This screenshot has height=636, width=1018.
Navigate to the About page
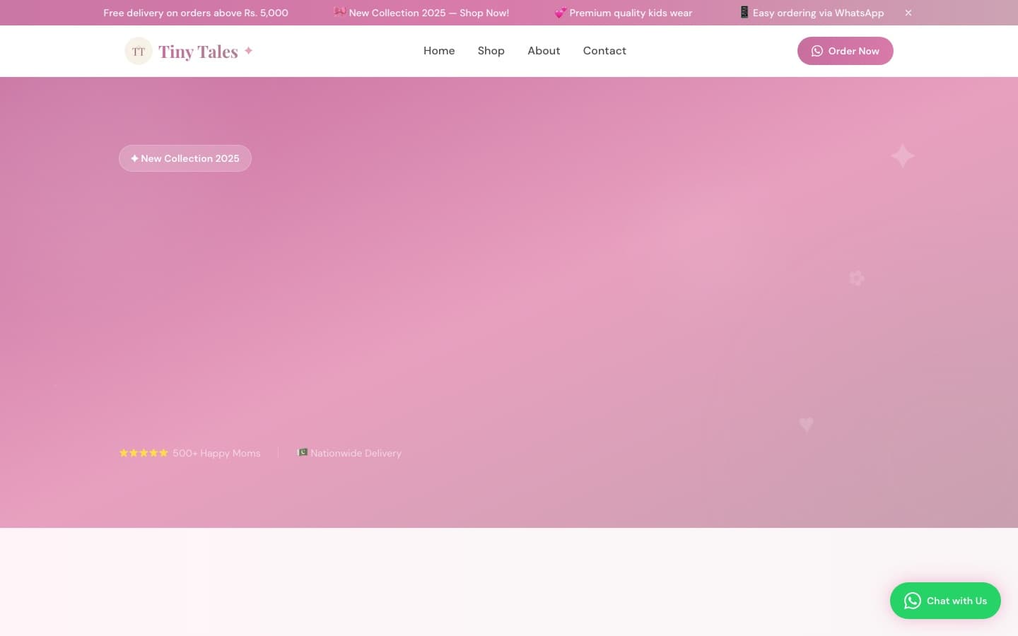[x=544, y=51]
